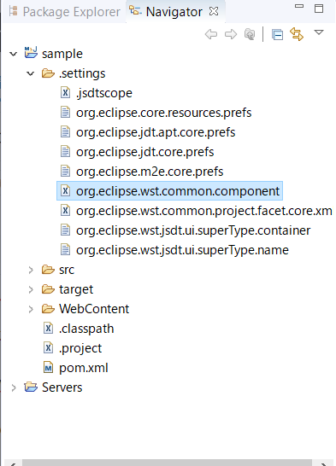Click the .jsdtscope file icon
Viewport: 336px width, 466px height.
pyautogui.click(x=66, y=93)
